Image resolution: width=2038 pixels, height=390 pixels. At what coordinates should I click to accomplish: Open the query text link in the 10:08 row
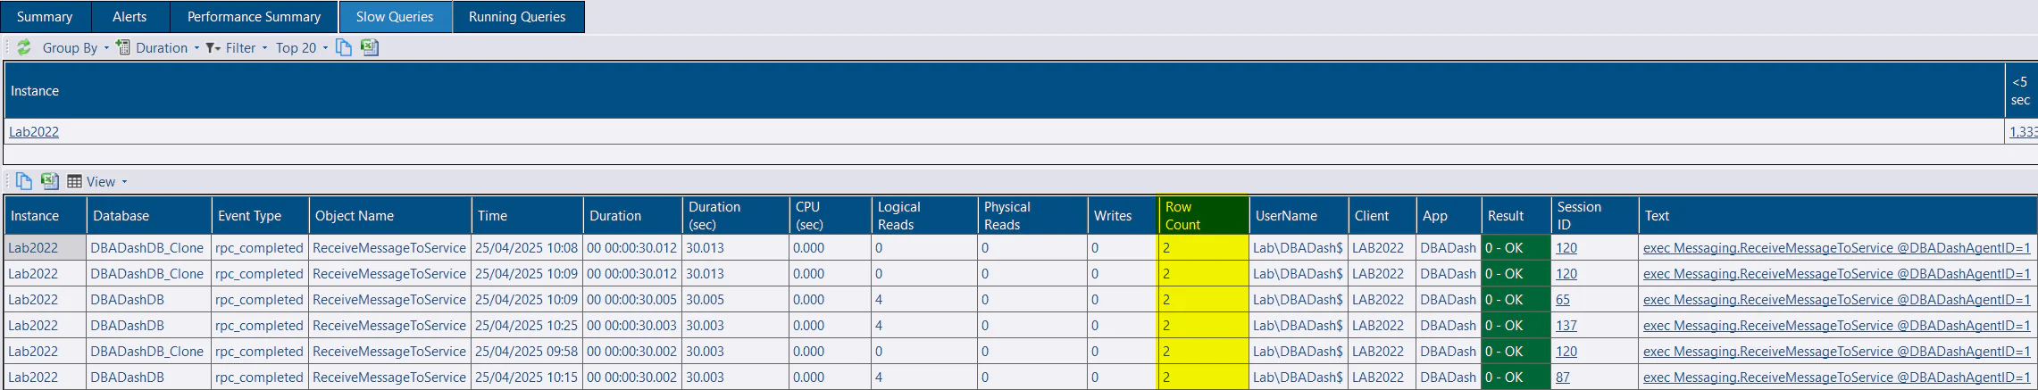1836,248
